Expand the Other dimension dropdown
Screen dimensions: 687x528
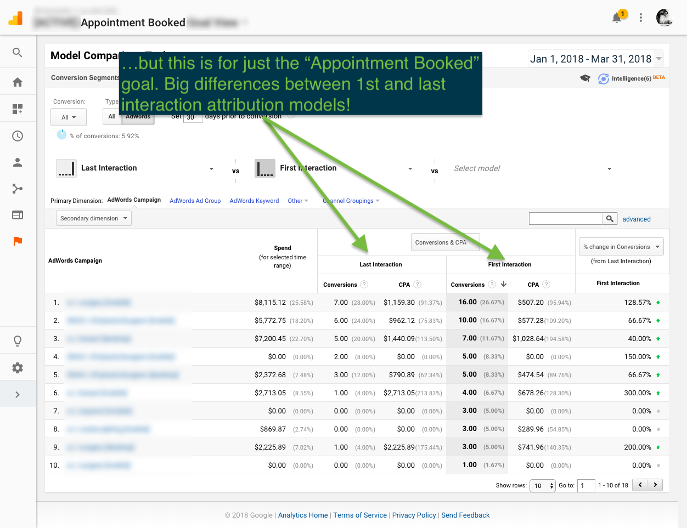(x=298, y=201)
